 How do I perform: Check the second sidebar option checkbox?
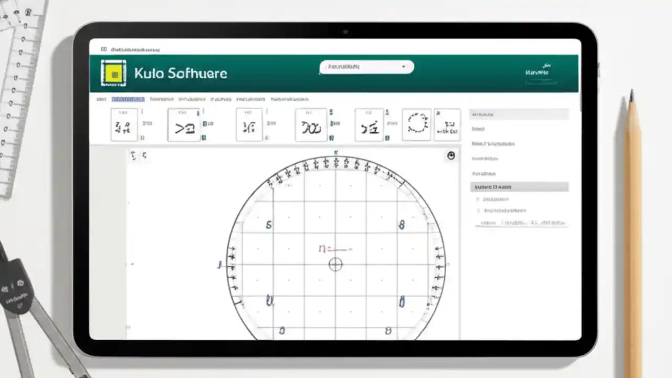coord(478,209)
